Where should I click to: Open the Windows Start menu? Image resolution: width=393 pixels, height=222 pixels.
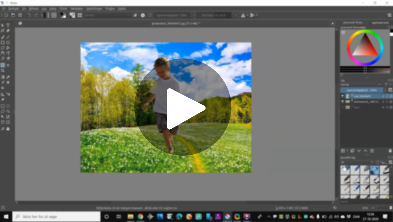(x=6, y=217)
